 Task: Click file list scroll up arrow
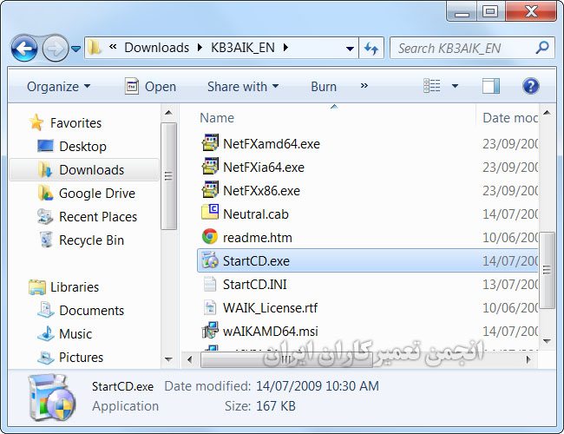click(548, 113)
